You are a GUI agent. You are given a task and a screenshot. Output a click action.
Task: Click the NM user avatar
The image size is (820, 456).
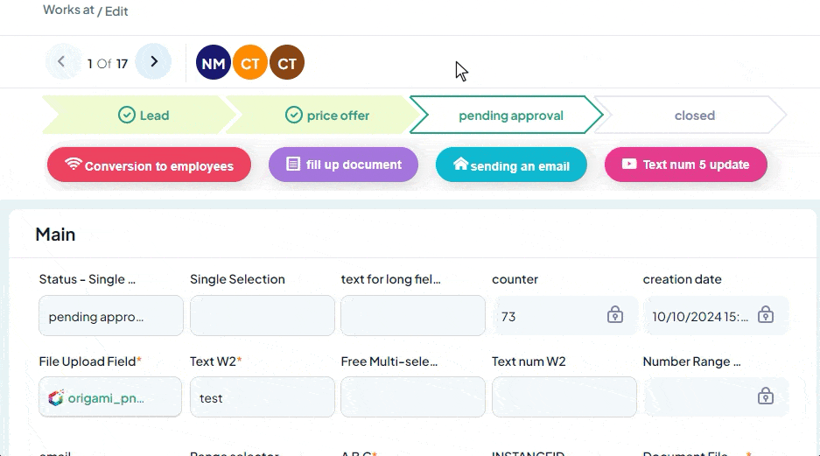[x=213, y=63]
